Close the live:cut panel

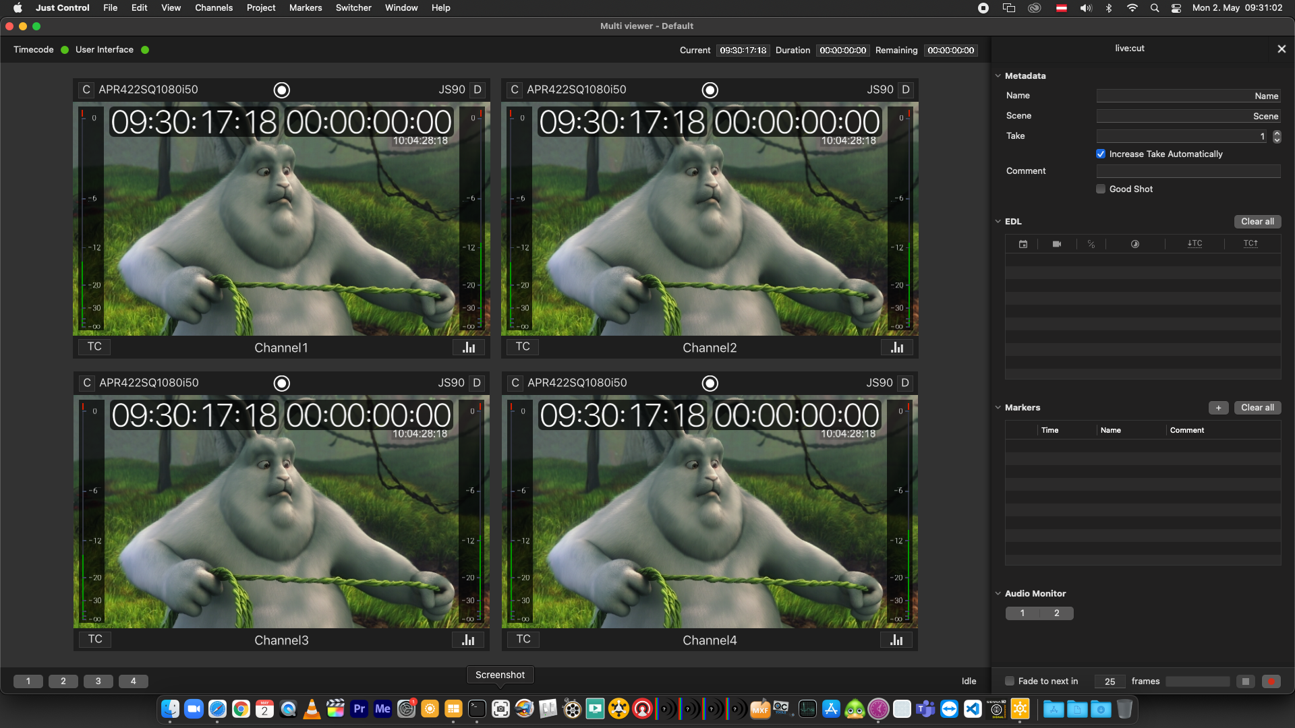[x=1282, y=49]
